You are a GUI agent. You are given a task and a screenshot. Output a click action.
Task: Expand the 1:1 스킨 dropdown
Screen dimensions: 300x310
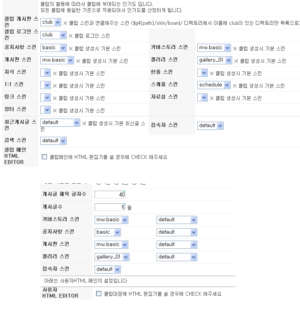(45, 85)
